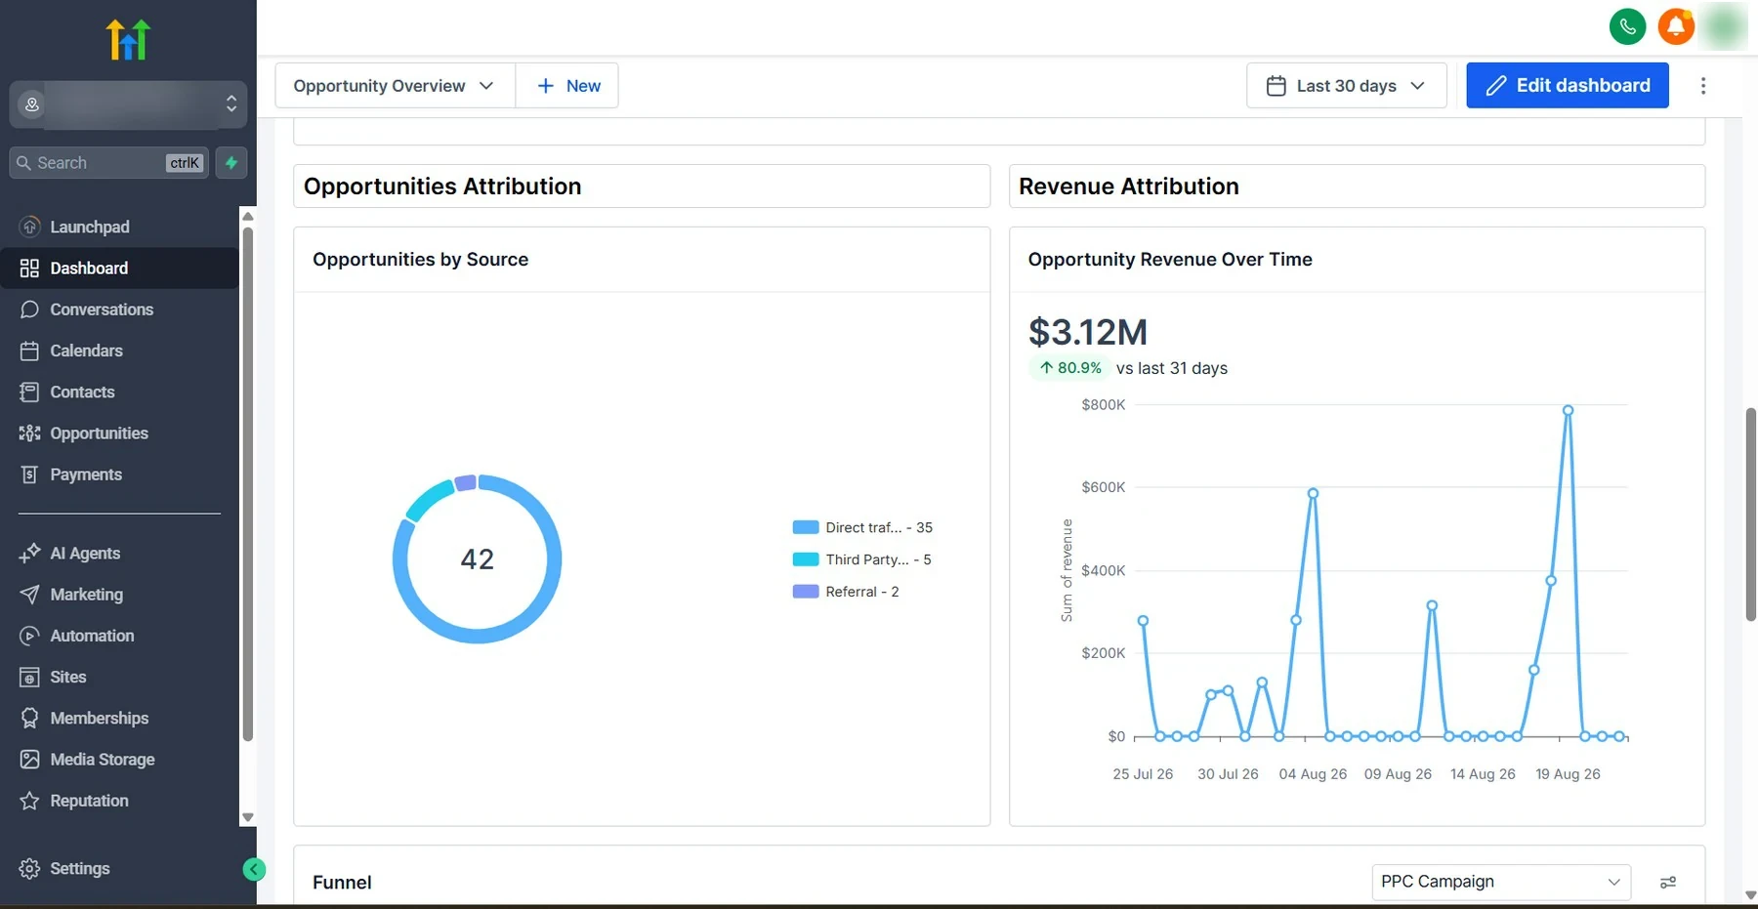Image resolution: width=1758 pixels, height=909 pixels.
Task: Open the blurred user profile avatar
Action: (x=1725, y=26)
